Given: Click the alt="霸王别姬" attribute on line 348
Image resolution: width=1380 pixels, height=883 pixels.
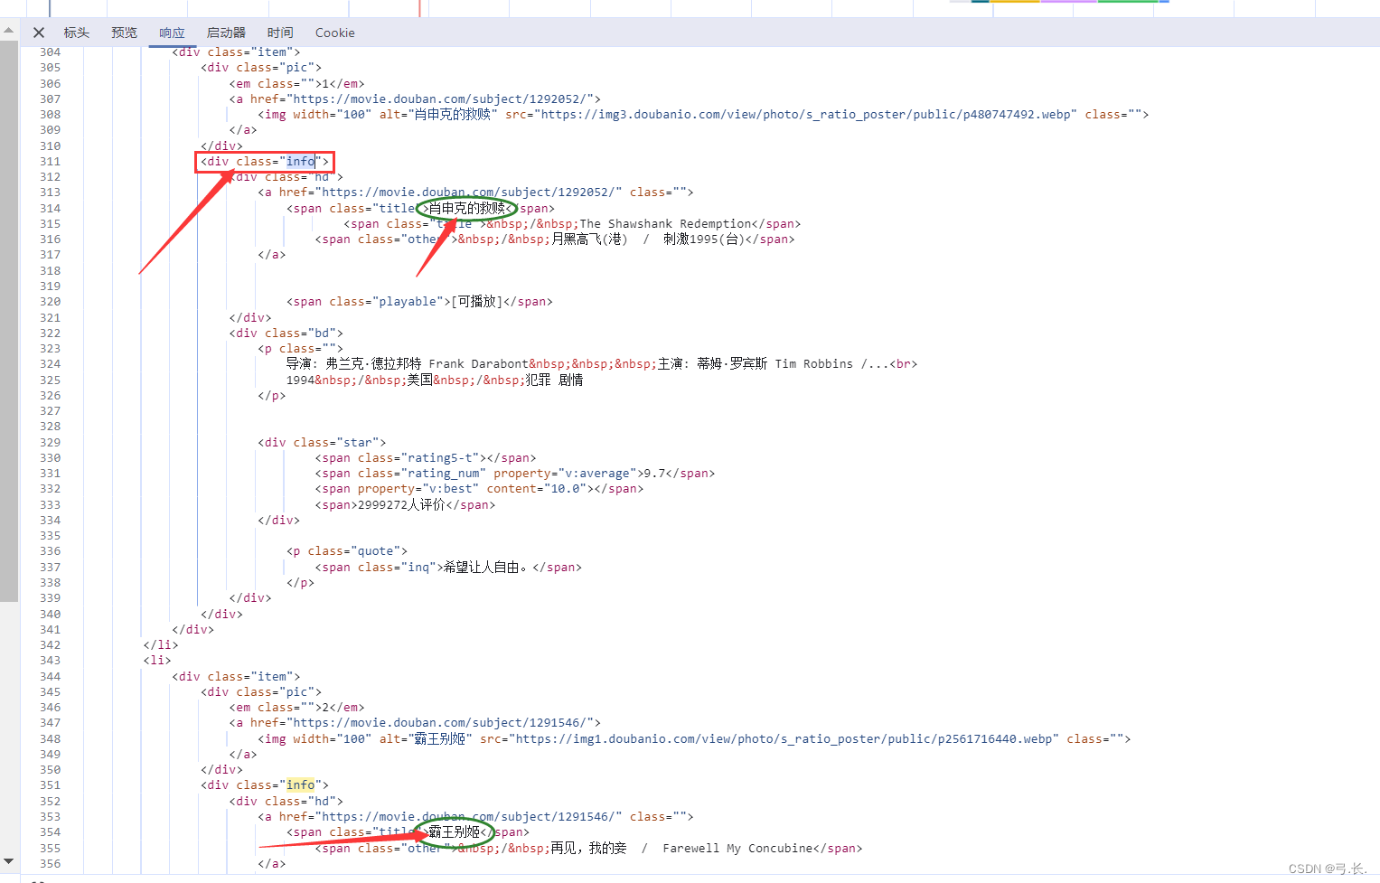Looking at the screenshot, I should tap(426, 739).
